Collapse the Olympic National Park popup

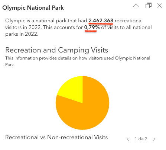click(x=136, y=6)
